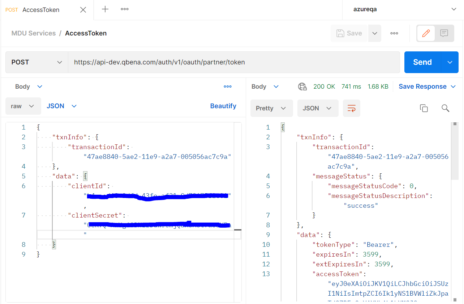The image size is (464, 304).
Task: Expand Save options dropdown arrow
Action: tap(375, 33)
